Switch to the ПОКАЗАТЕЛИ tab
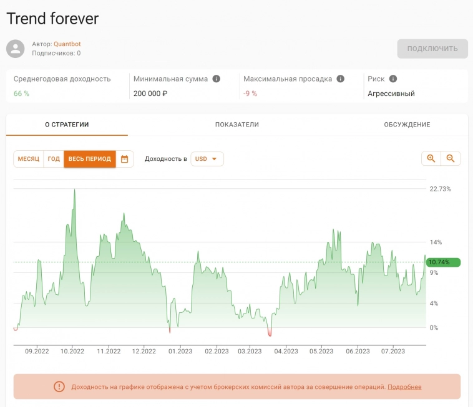This screenshot has width=473, height=407. (x=237, y=125)
